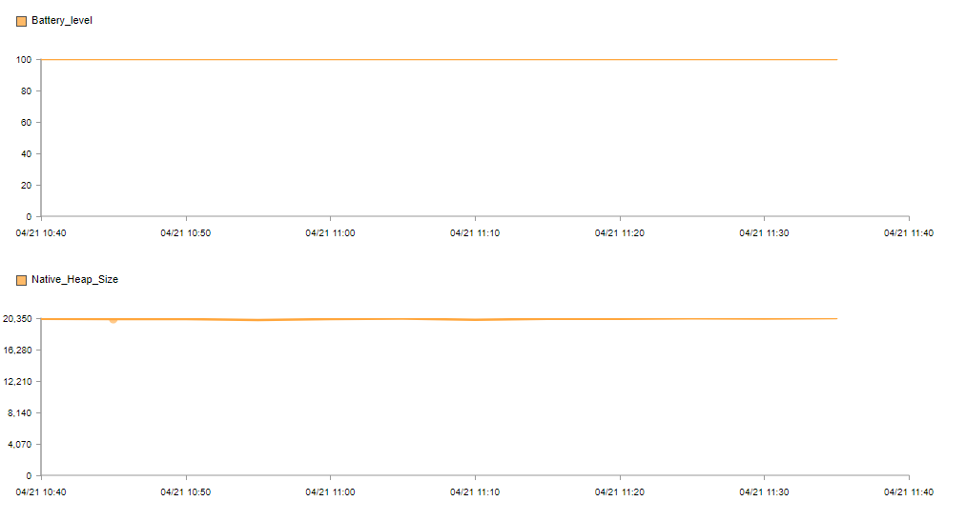Viewport: 966px width, 521px height.
Task: Click the 8,140 y-axis label
Action: pos(20,412)
